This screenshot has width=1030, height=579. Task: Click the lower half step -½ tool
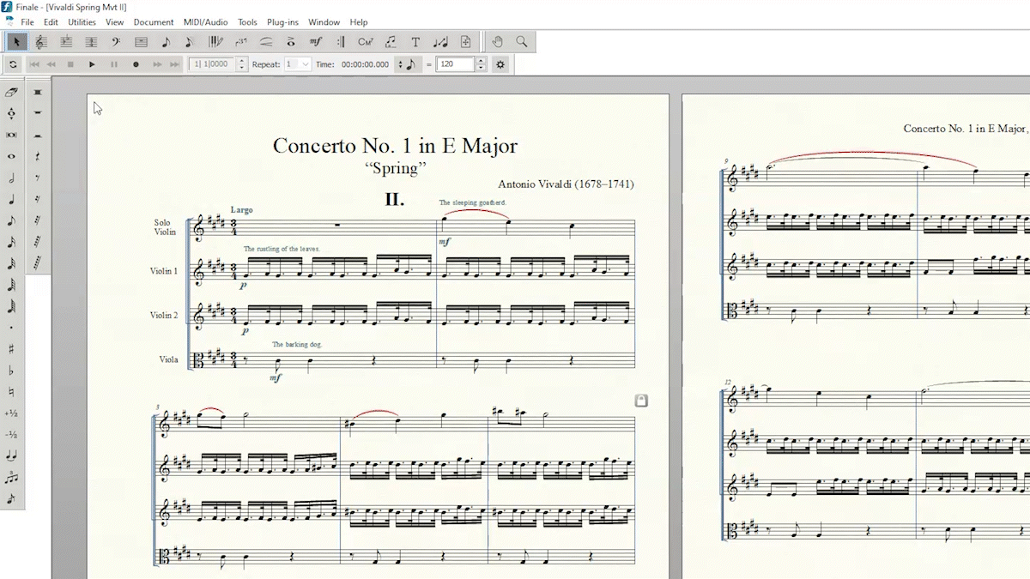(x=11, y=435)
